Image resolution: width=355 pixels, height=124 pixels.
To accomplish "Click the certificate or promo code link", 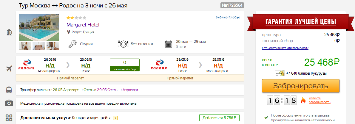I will coord(285,48).
